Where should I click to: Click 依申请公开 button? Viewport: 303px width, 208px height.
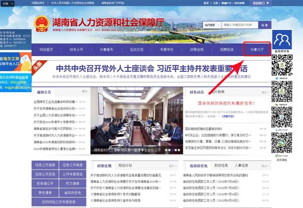(x=45, y=183)
